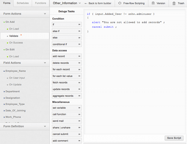This screenshot has height=144, width=187.
Task: Insert the 'else if' task
Action: [67, 31]
